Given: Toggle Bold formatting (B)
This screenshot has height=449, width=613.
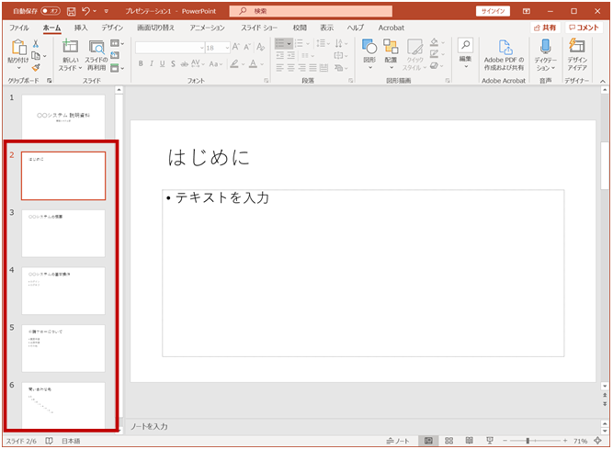Looking at the screenshot, I should tap(142, 64).
